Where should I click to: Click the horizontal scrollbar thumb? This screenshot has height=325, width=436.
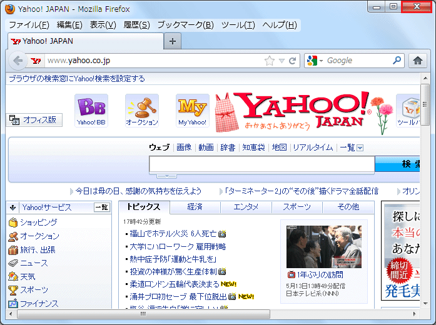[143, 314]
